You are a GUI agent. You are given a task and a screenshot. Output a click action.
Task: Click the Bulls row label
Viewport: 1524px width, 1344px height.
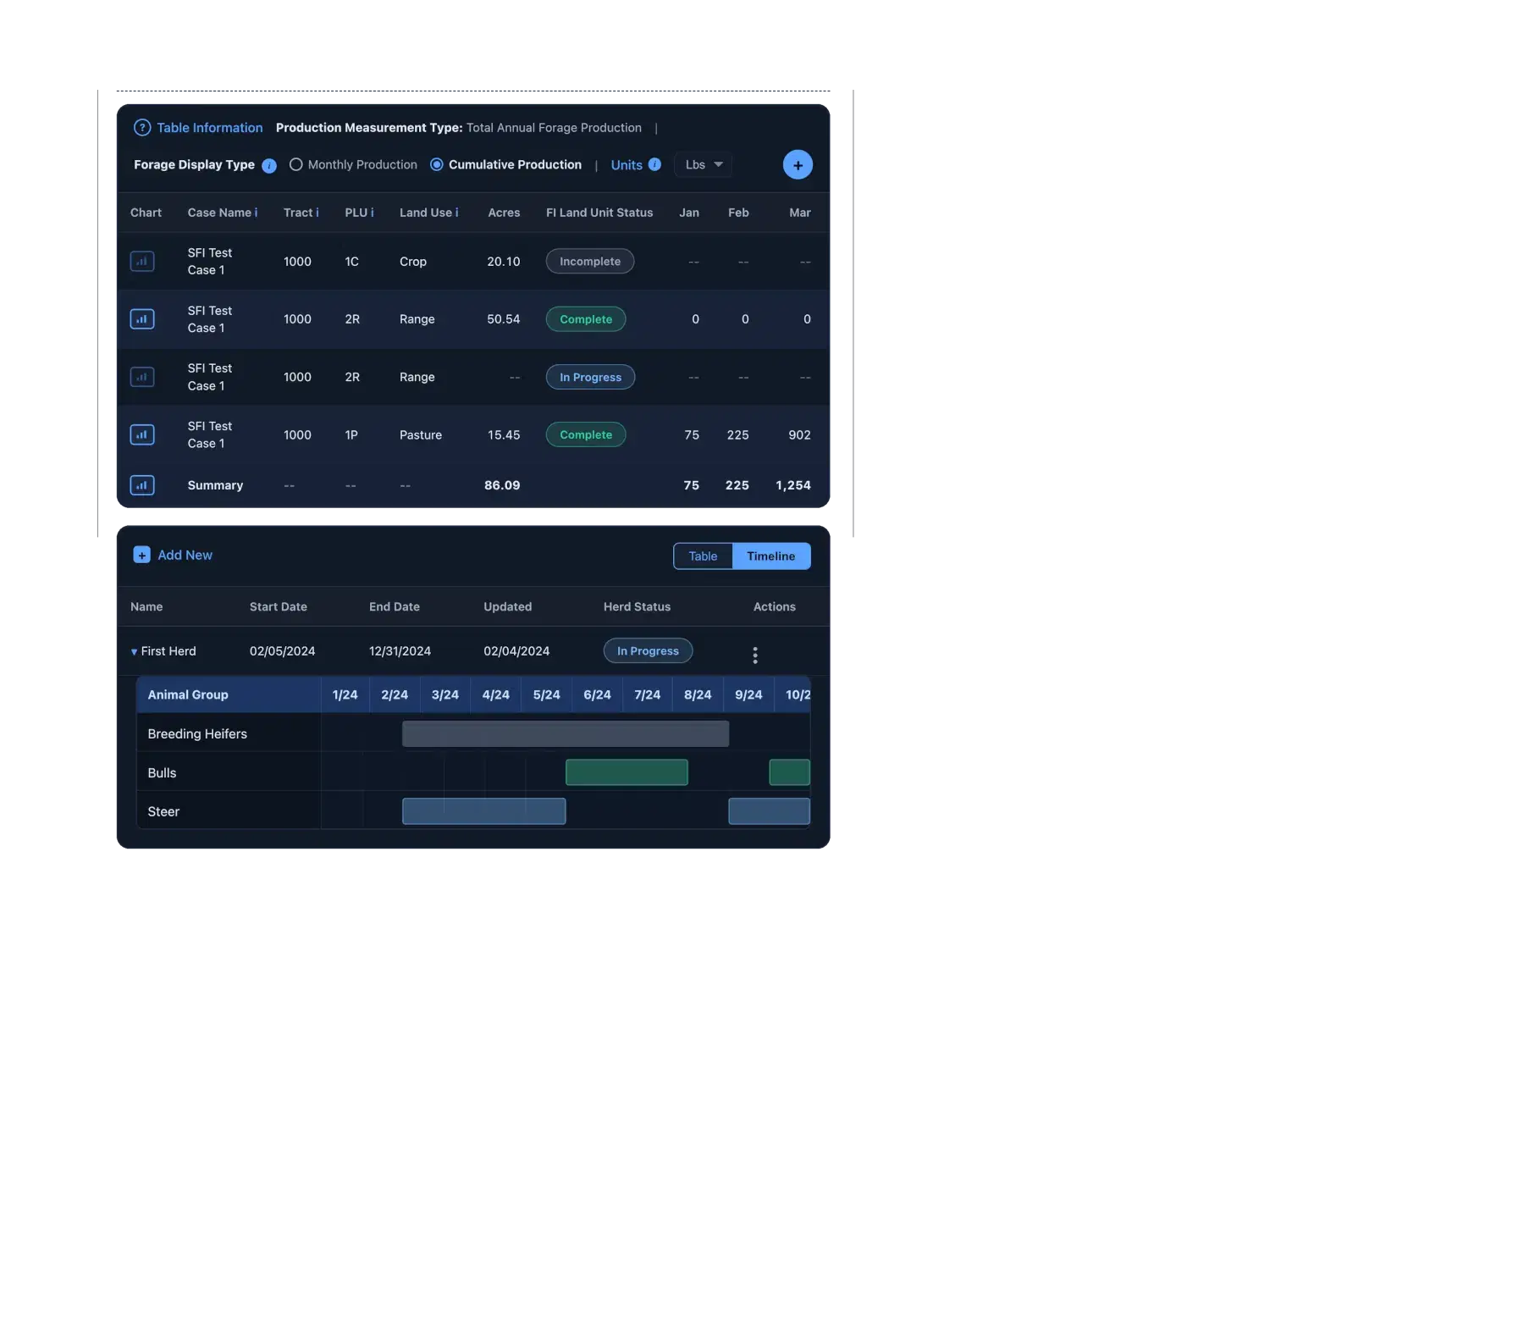click(x=162, y=772)
